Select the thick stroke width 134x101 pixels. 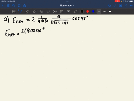click(110, 12)
